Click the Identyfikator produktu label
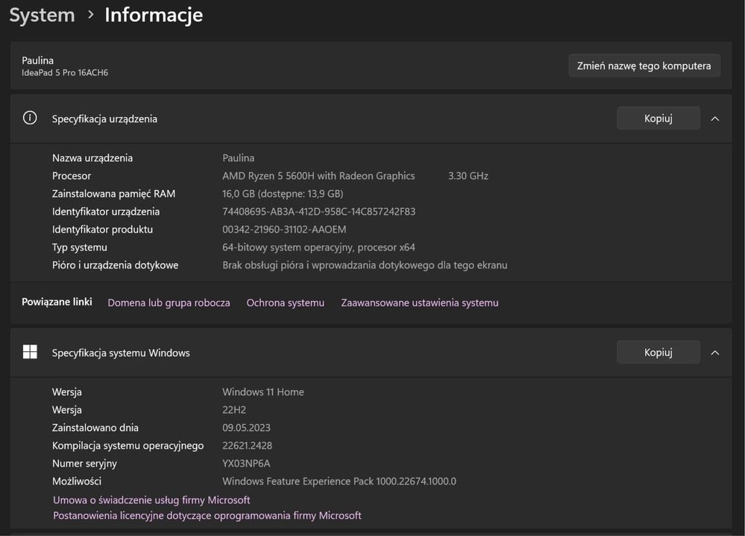Screen dimensions: 745x536 [x=102, y=230]
